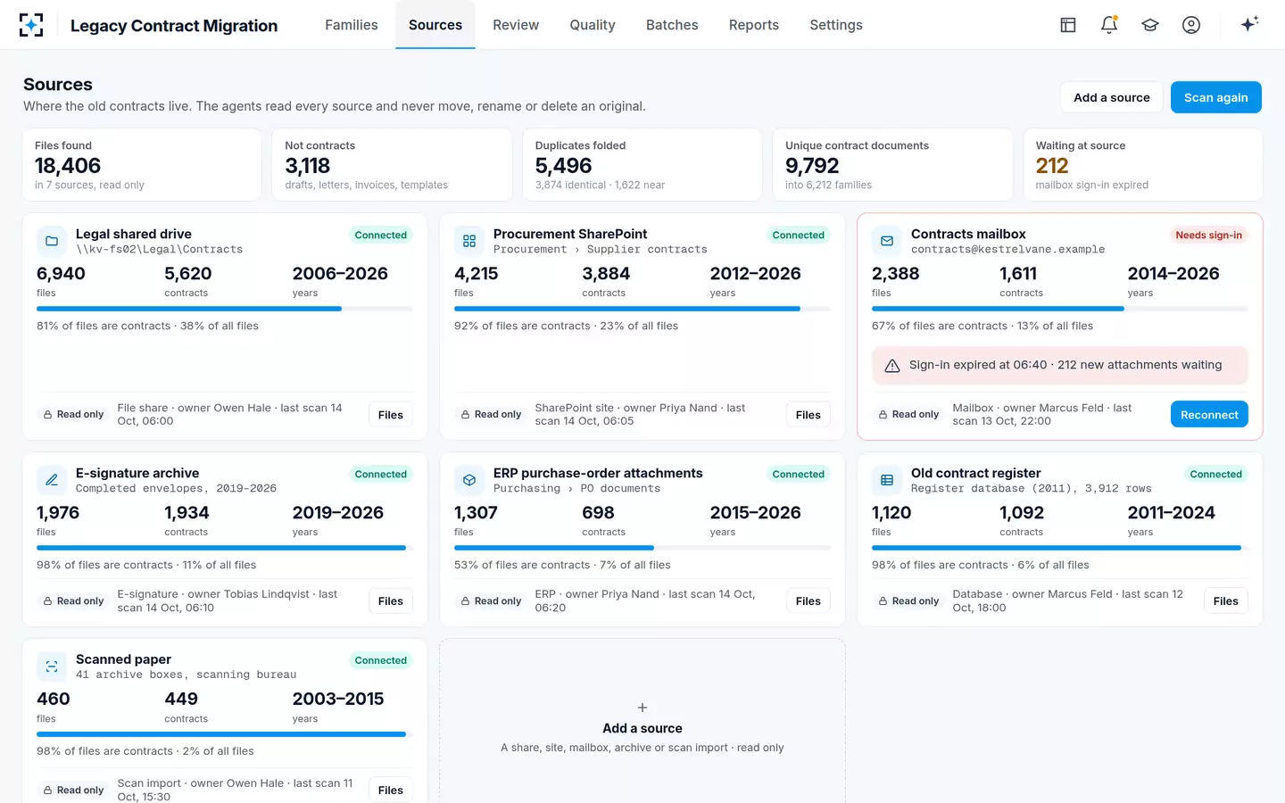
Task: Click the sparkle assistant icon
Action: 1249,24
